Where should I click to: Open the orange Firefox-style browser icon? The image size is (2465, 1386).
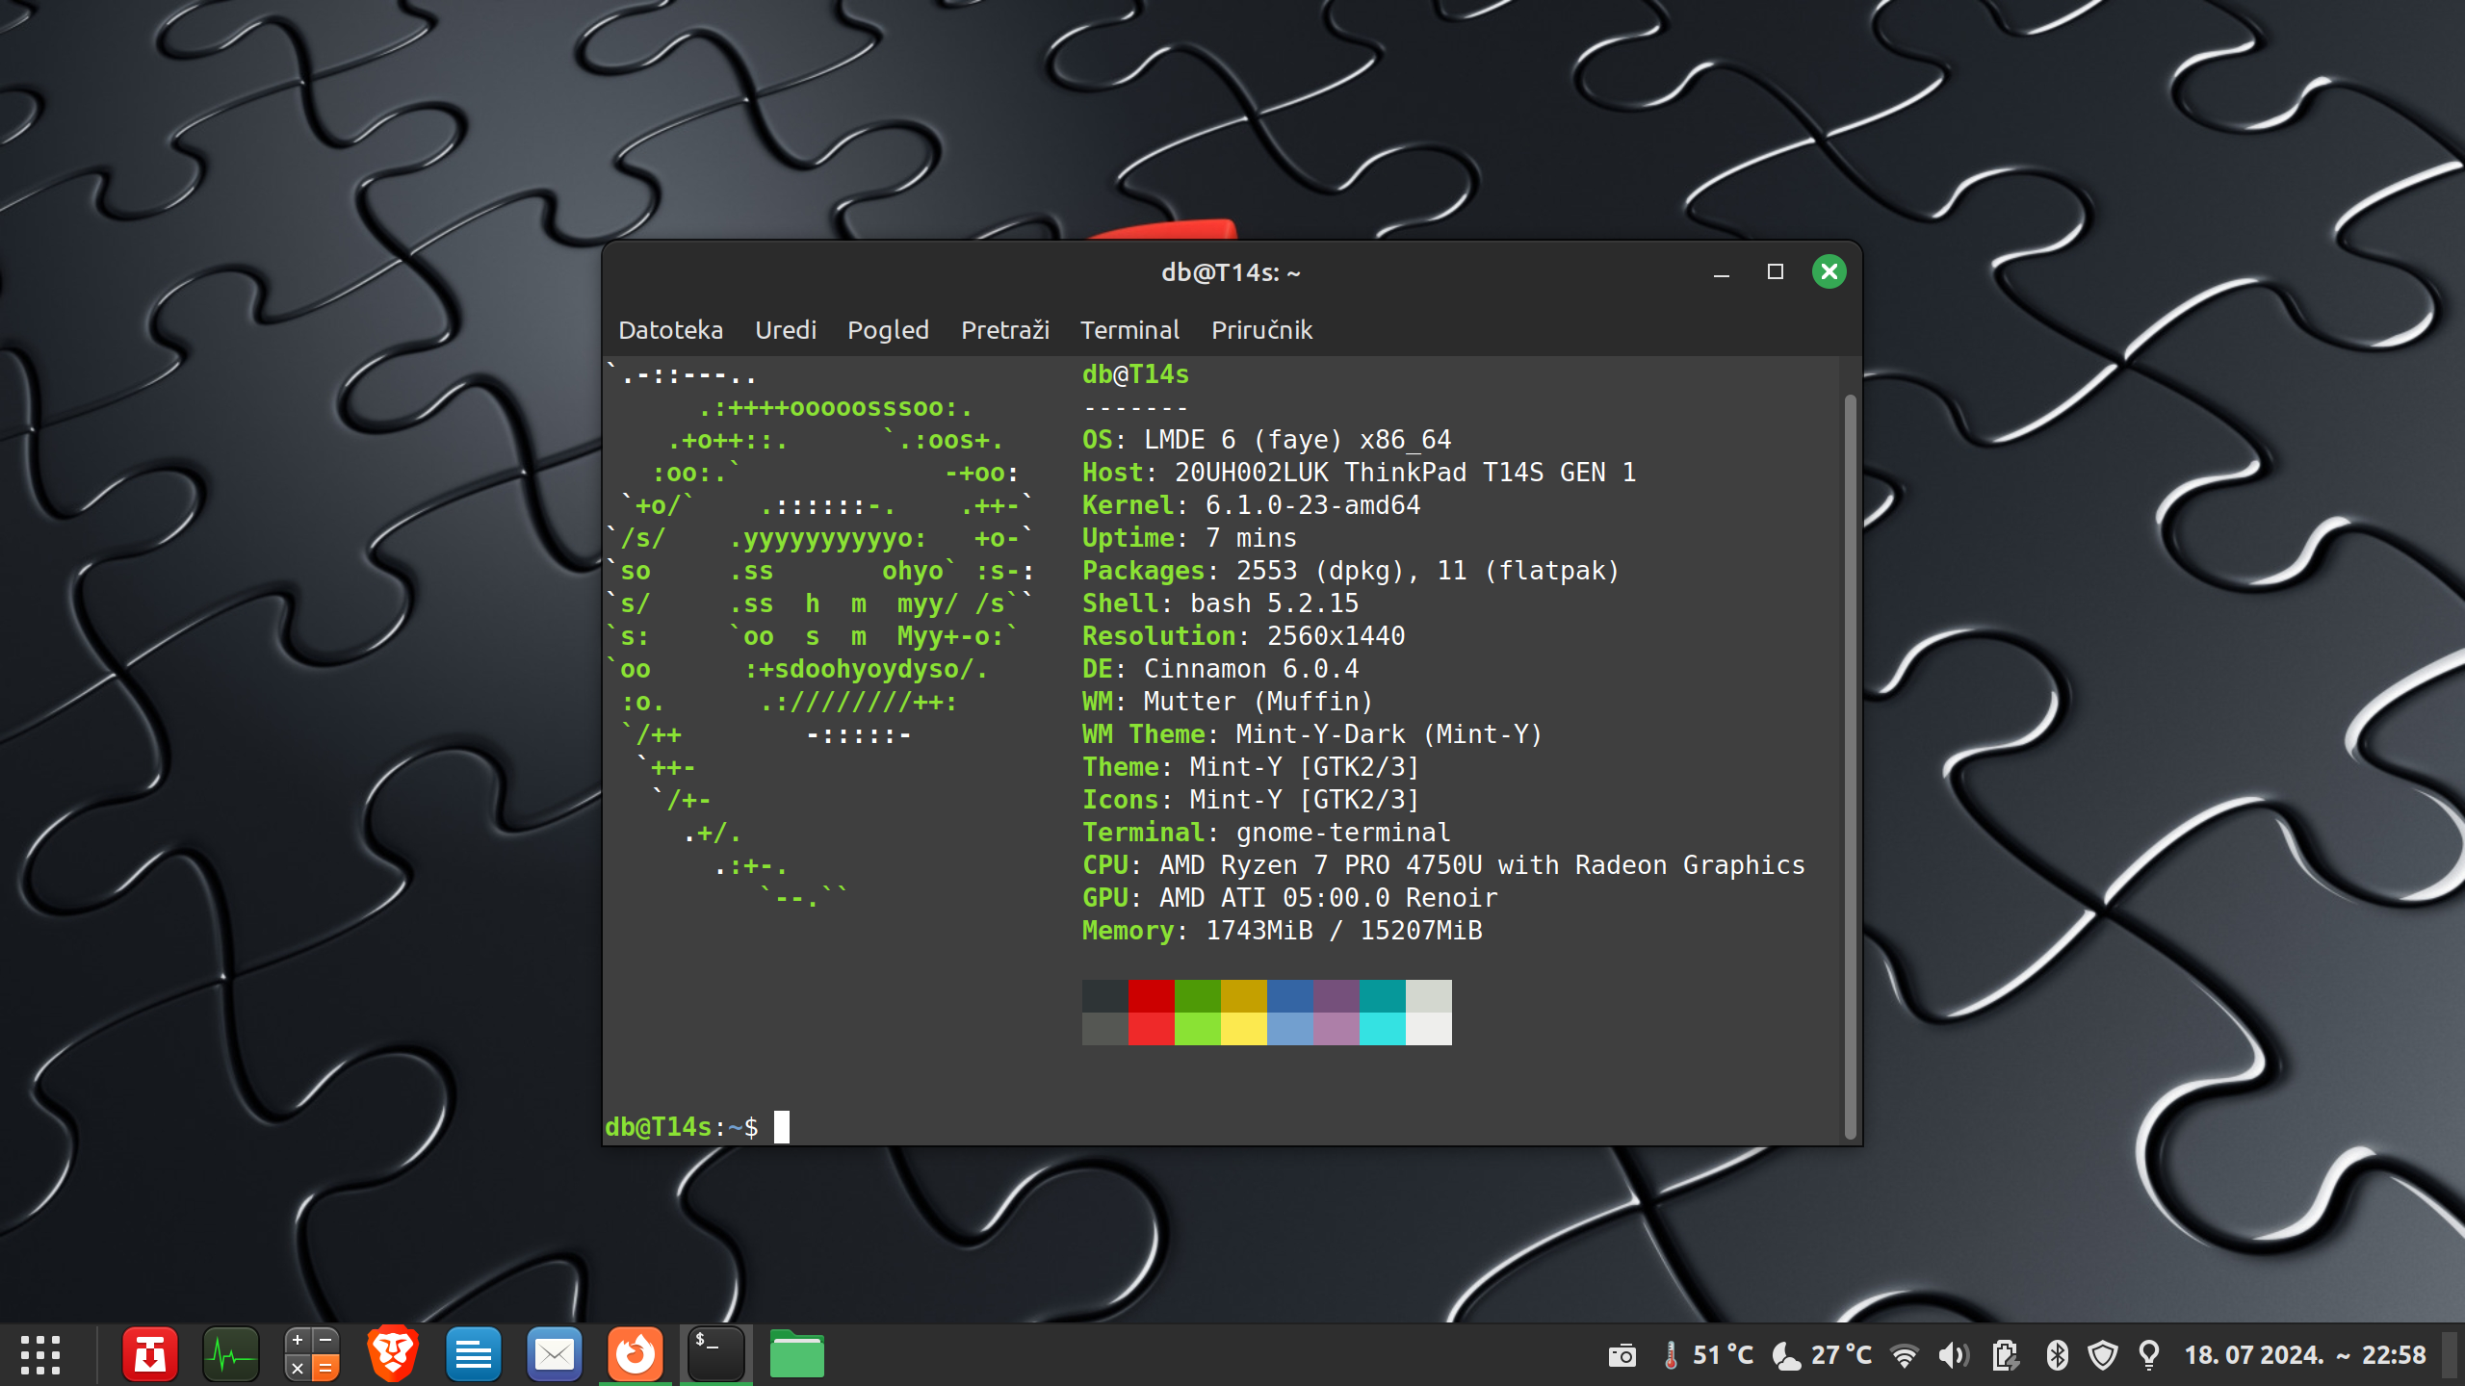(636, 1355)
